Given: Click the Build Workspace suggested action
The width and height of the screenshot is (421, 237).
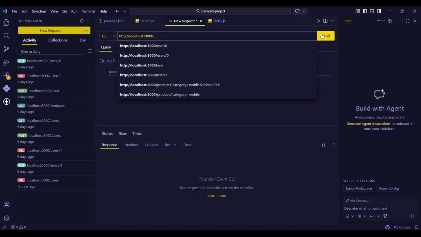Looking at the screenshot, I should [x=359, y=188].
